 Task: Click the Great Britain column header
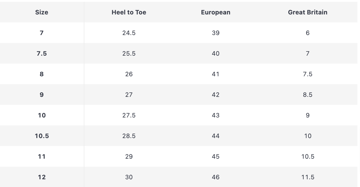(x=307, y=12)
